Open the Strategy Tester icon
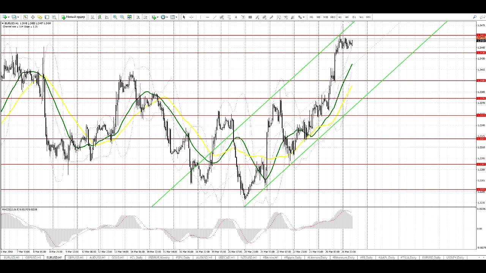The image size is (486, 273). click(54, 17)
